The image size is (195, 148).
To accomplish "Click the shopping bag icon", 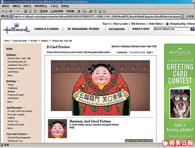I will click(x=167, y=24).
